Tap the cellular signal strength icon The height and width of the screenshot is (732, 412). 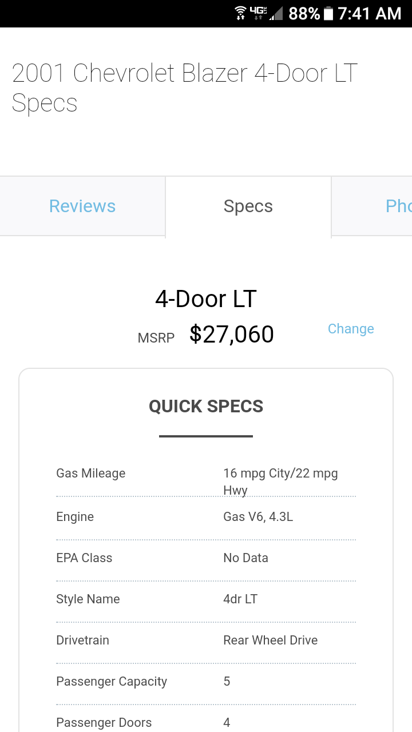click(276, 14)
